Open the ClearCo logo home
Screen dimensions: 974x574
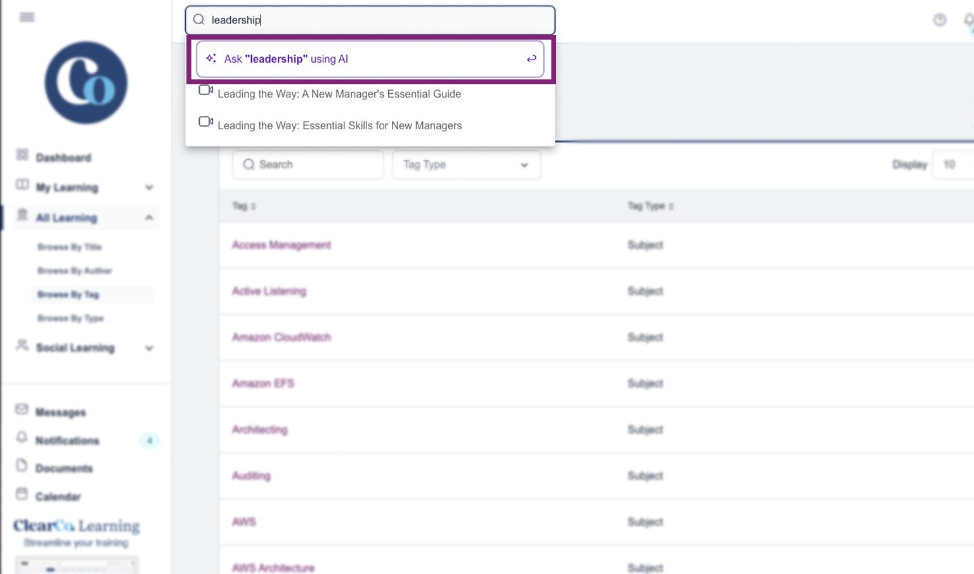(x=86, y=83)
